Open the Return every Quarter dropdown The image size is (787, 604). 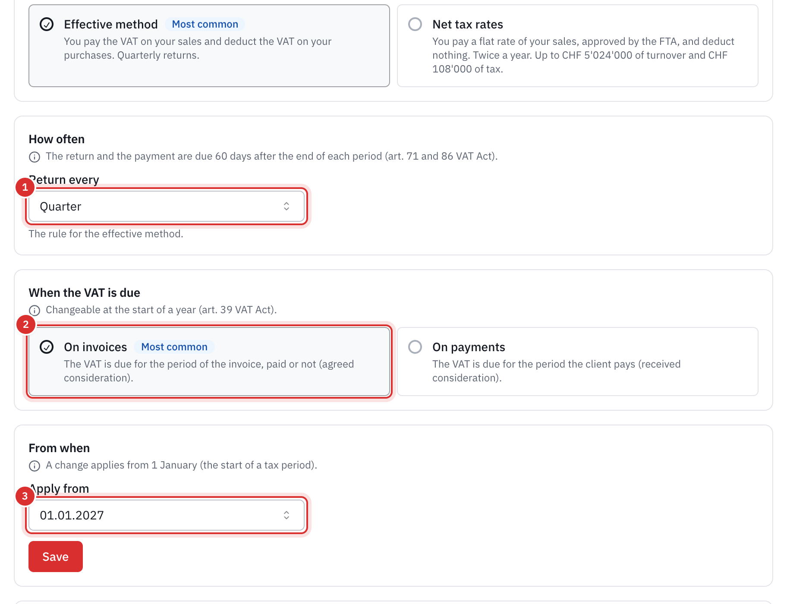click(x=167, y=206)
